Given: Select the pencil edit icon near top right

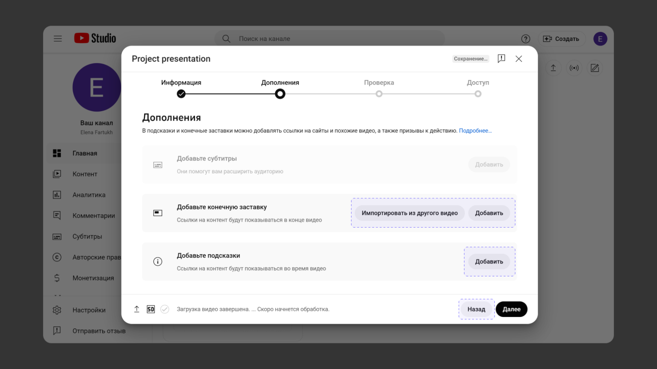Looking at the screenshot, I should tap(595, 68).
